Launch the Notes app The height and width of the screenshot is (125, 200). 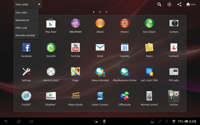click(x=149, y=50)
